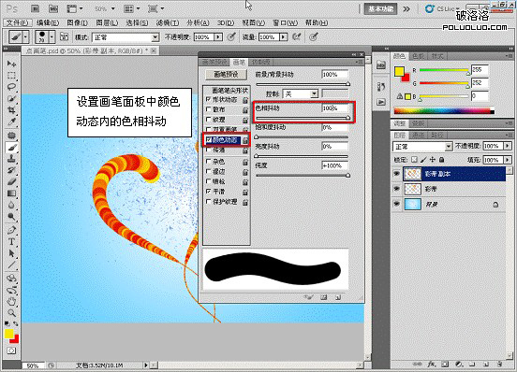This screenshot has width=517, height=372.
Task: Enable the 杂色 checkbox
Action: click(x=208, y=161)
